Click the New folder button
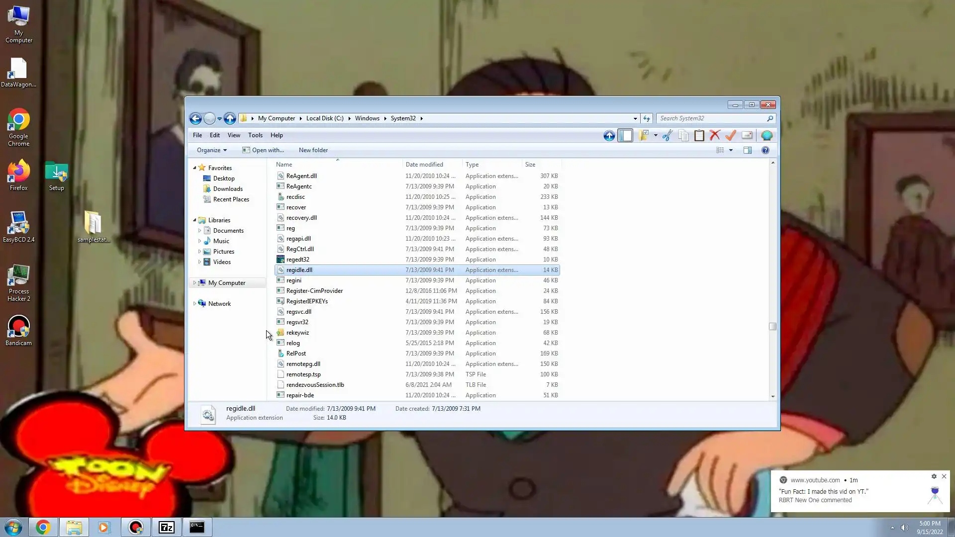Screen dimensions: 955x537 313,150
